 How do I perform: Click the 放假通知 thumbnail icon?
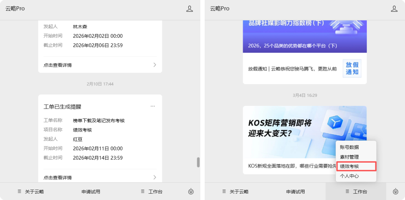pos(352,68)
